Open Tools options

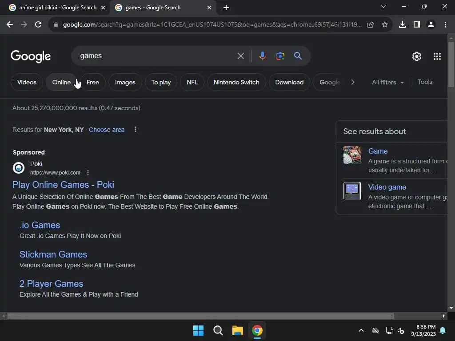[425, 82]
